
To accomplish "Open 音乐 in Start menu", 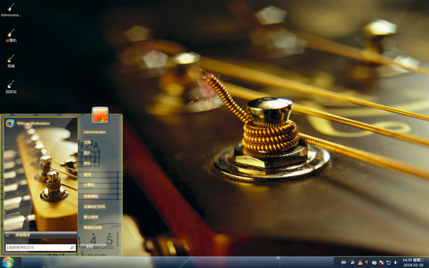I will (87, 164).
